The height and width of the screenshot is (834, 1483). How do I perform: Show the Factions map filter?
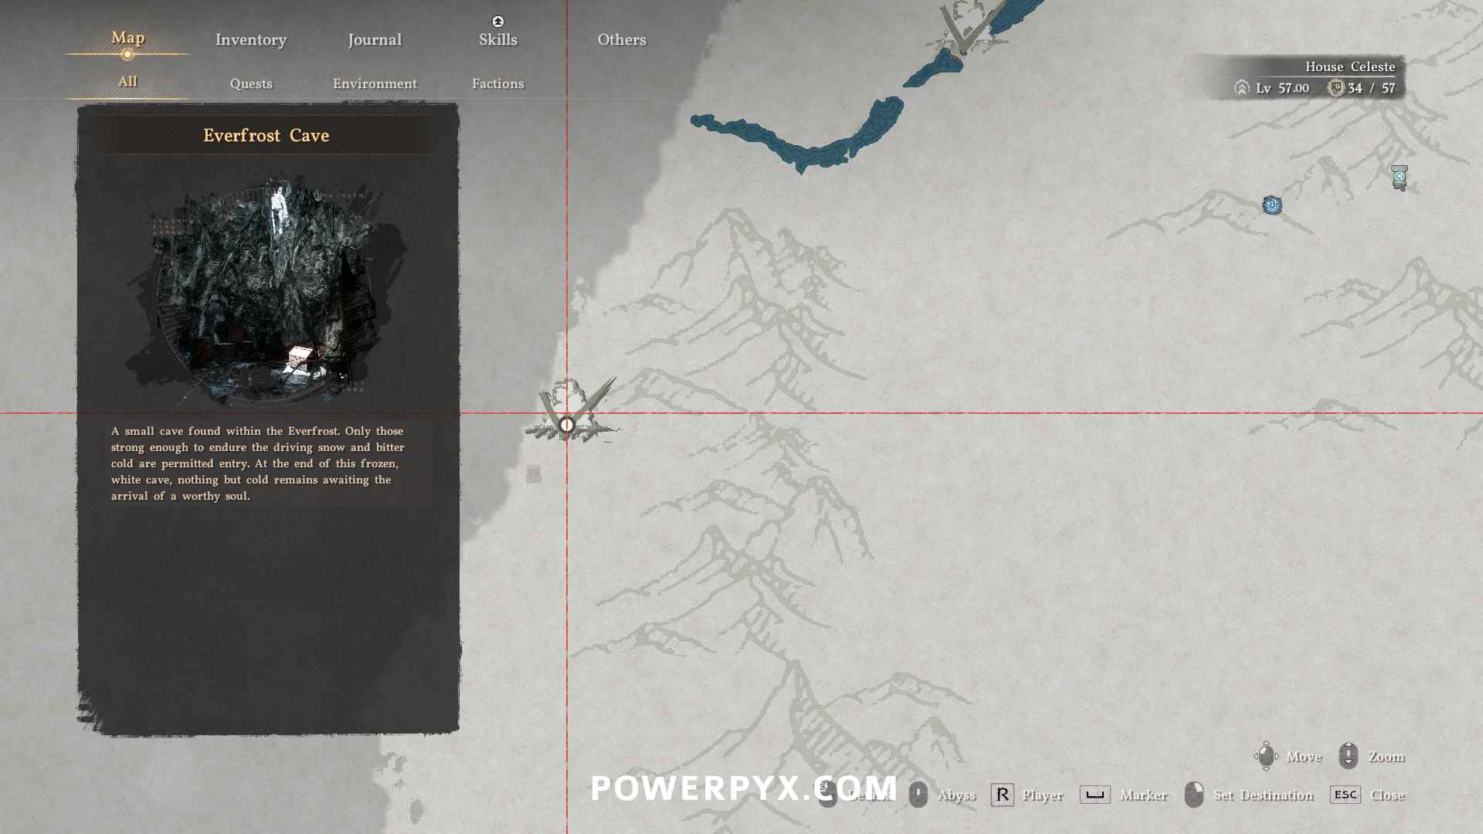coord(497,83)
